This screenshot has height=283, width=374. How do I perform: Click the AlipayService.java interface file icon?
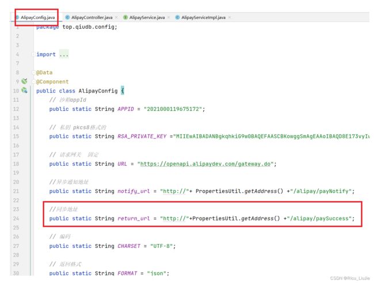[125, 17]
